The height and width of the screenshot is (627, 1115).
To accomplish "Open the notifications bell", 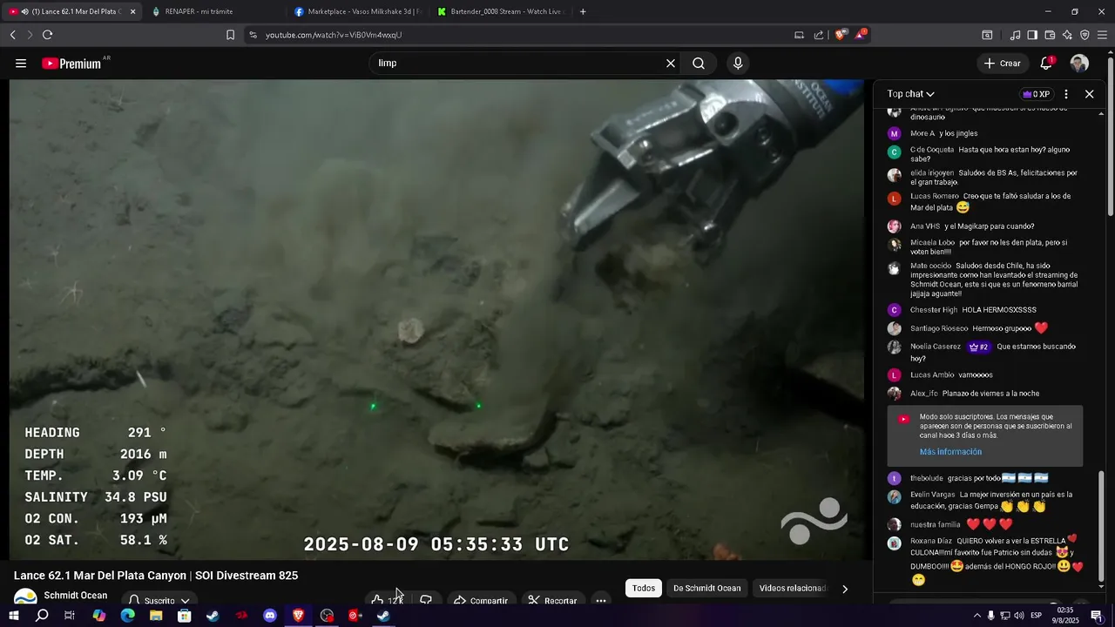I will click(x=1046, y=64).
